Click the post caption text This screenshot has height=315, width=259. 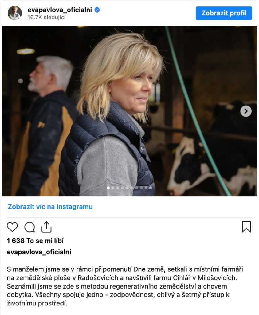coord(125,286)
